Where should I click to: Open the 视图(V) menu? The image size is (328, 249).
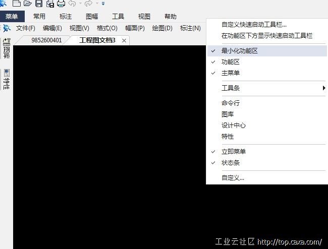pos(79,28)
